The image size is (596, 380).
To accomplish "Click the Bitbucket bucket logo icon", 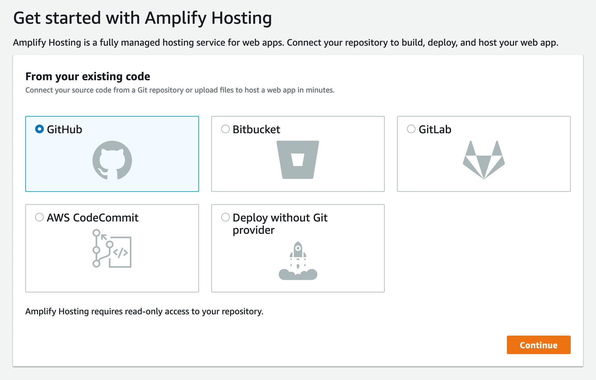I will (298, 160).
